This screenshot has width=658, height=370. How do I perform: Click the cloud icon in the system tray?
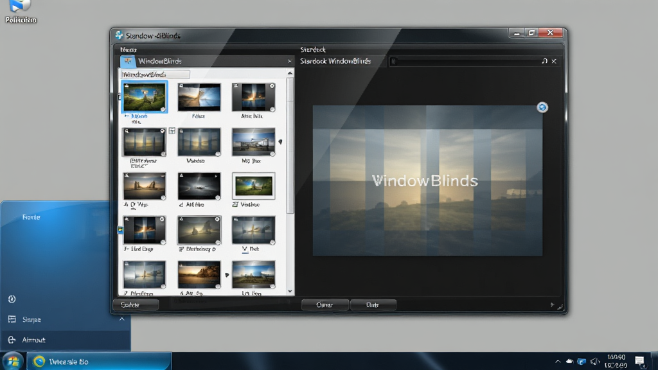point(569,361)
